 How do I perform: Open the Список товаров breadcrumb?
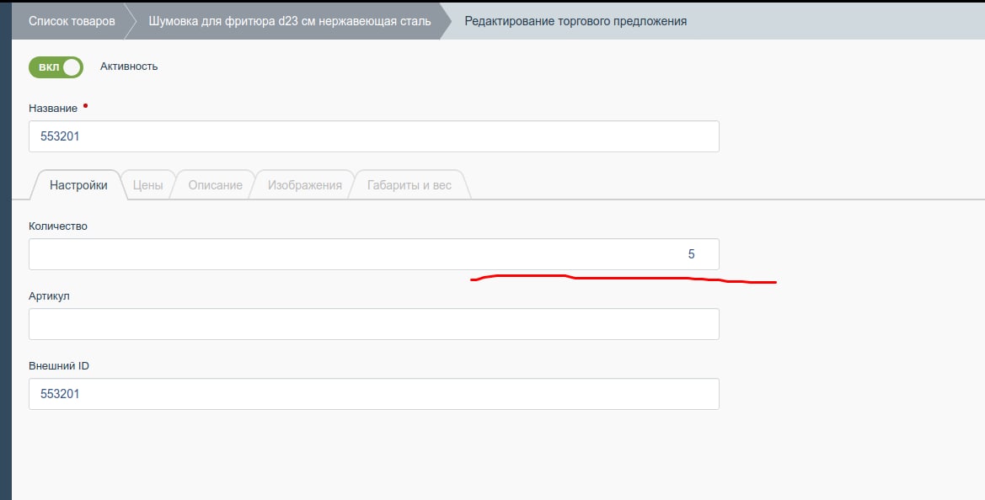coord(72,21)
